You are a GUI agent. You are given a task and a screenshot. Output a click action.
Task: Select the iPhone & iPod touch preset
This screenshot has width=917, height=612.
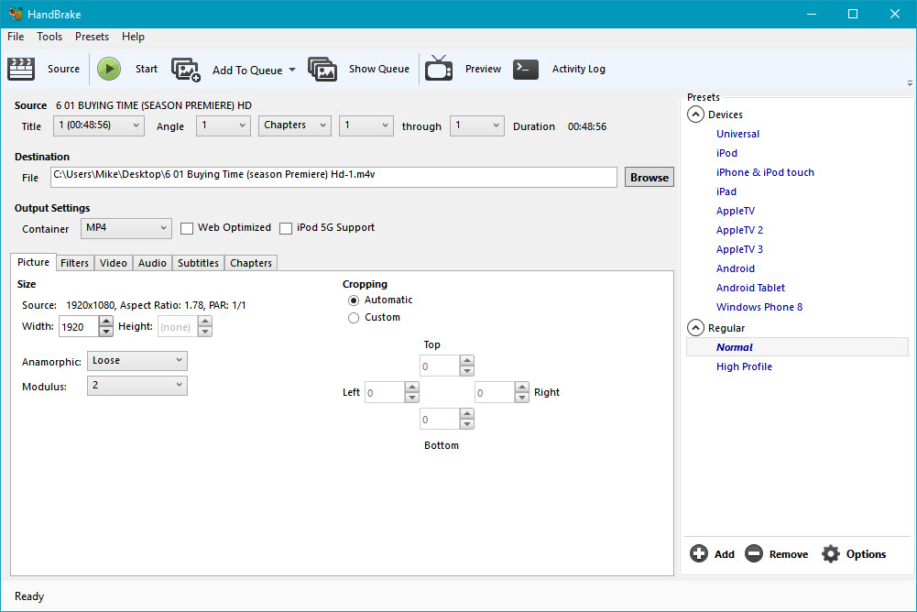[x=765, y=172]
